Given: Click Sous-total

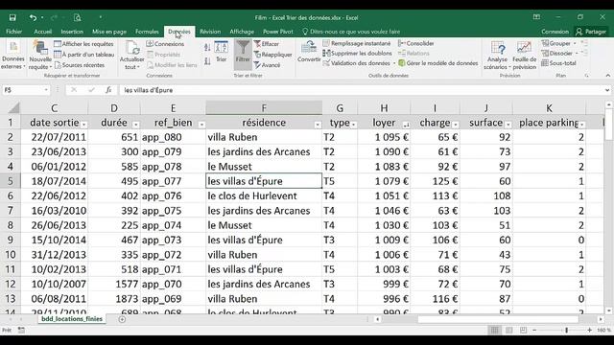Looking at the screenshot, I should [x=558, y=62].
